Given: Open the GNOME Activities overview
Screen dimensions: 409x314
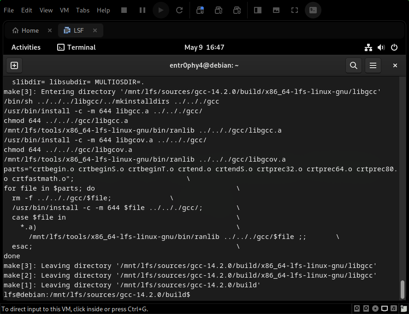Looking at the screenshot, I should [26, 47].
